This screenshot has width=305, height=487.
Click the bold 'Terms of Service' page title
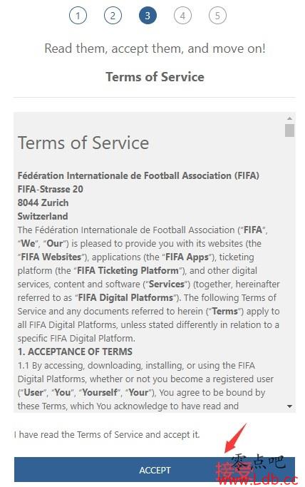click(155, 77)
